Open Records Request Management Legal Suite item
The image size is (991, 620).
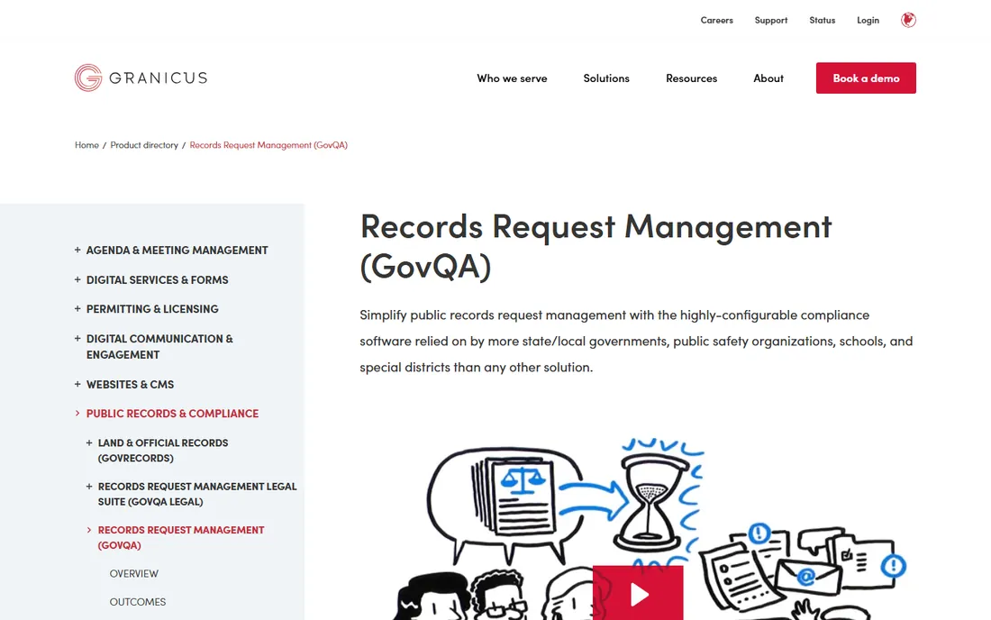[197, 494]
